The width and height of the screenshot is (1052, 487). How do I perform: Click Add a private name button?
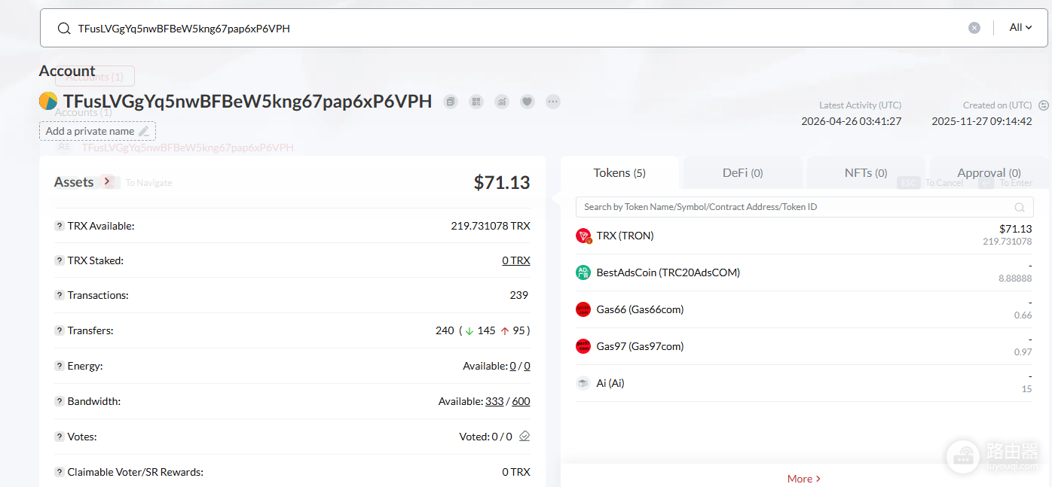point(97,131)
